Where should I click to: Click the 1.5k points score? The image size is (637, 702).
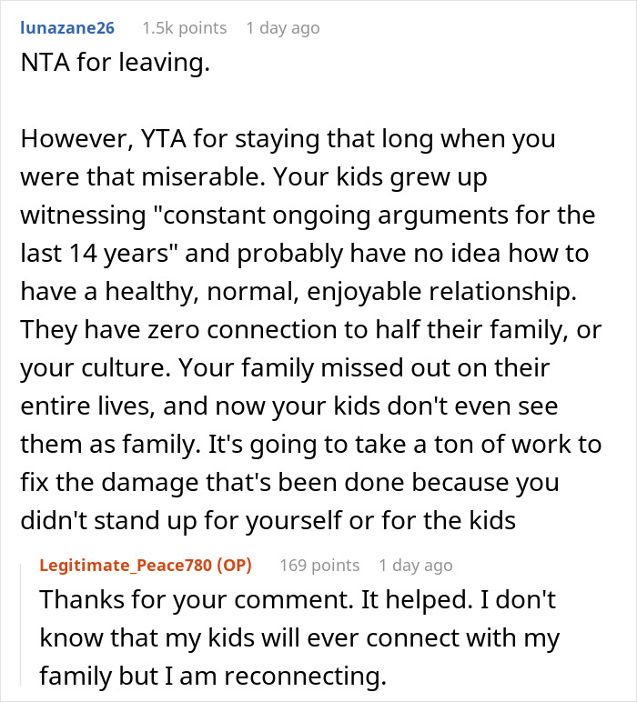184,28
